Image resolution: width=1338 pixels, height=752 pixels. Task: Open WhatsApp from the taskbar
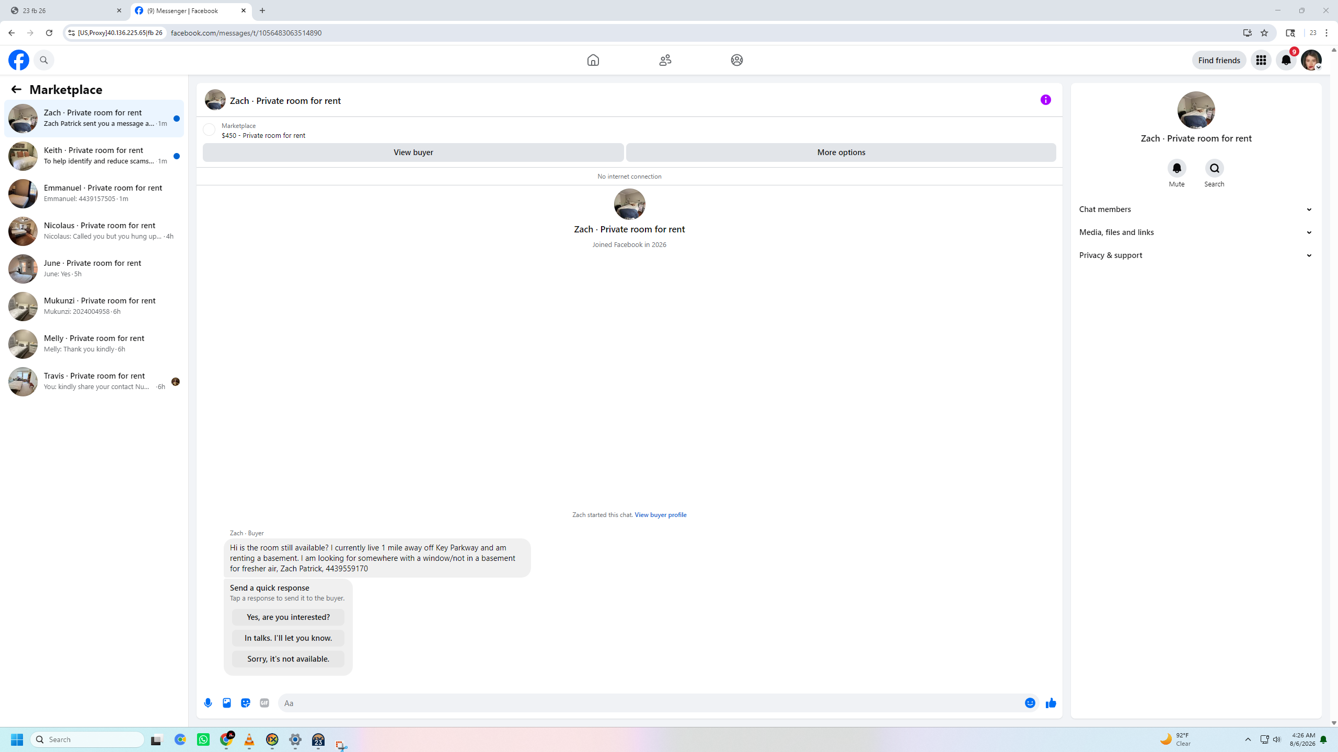pyautogui.click(x=203, y=739)
